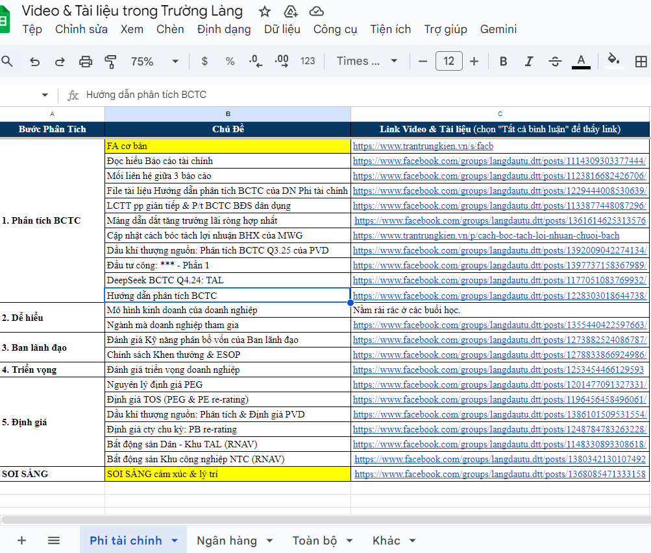
Task: Redo the last undone action
Action: coord(60,62)
